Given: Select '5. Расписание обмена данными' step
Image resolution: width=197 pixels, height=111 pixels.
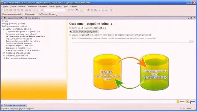Looking at the screenshot, I should (20, 58).
